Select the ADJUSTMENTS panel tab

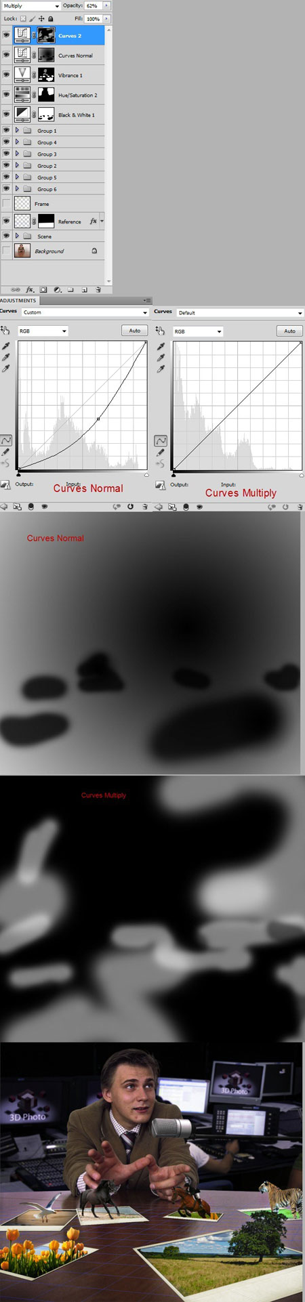pos(19,300)
